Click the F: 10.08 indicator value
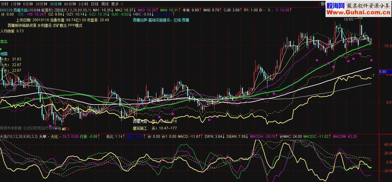This screenshot has width=392, height=182. coord(283,10)
